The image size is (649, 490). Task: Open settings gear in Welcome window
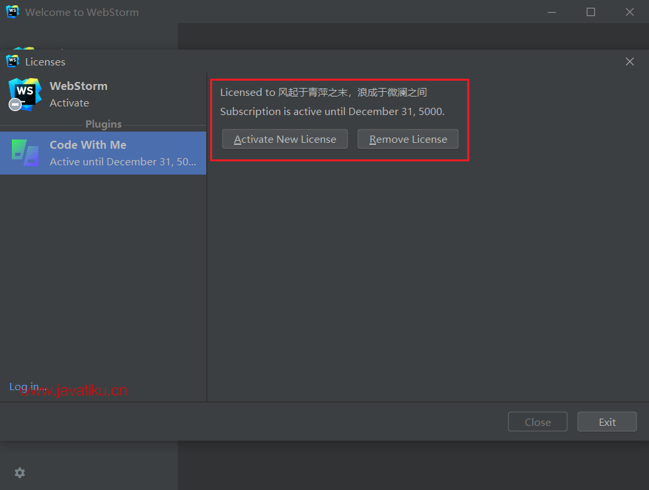pyautogui.click(x=20, y=473)
